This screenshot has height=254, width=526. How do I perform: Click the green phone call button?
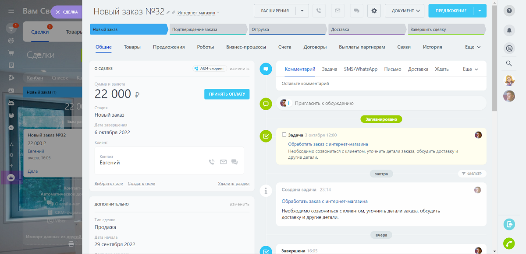click(x=509, y=243)
